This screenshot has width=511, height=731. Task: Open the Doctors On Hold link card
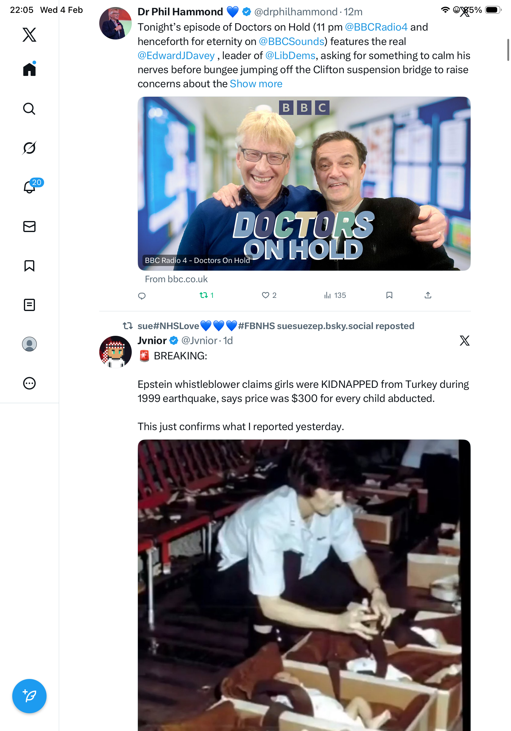coord(304,184)
